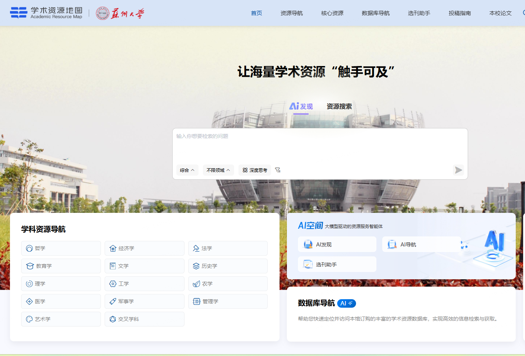Click the search question input field
Viewport: 525px width, 356px height.
coord(320,146)
